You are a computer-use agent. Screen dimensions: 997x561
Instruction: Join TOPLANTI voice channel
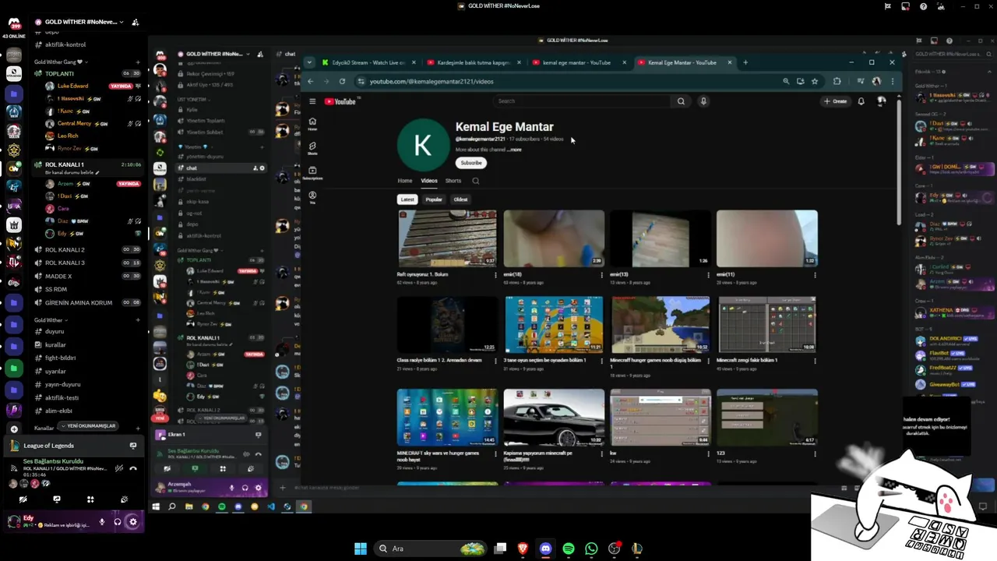88,73
